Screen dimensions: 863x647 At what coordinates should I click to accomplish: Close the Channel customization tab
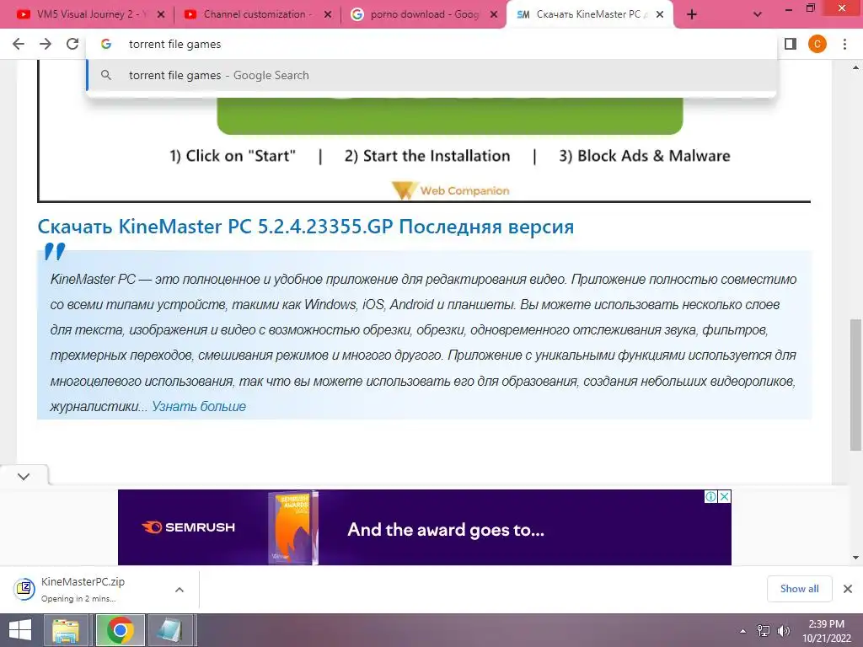pos(328,15)
